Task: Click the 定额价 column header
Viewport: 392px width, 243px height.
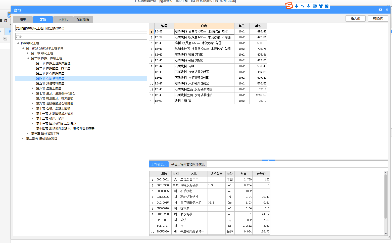Action: point(261,174)
